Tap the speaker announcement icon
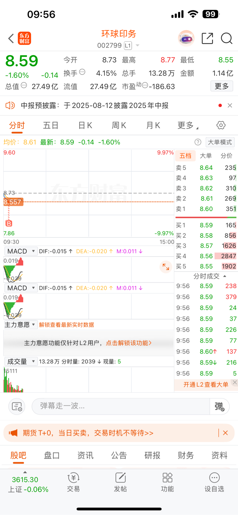The image size is (238, 515). pos(10,106)
